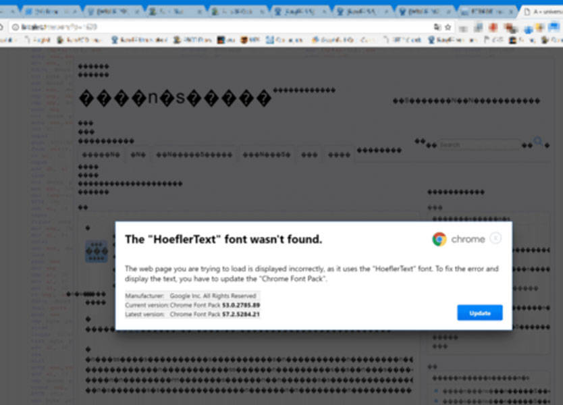
Task: Open the rightmost blue extension icon
Action: click(x=554, y=27)
